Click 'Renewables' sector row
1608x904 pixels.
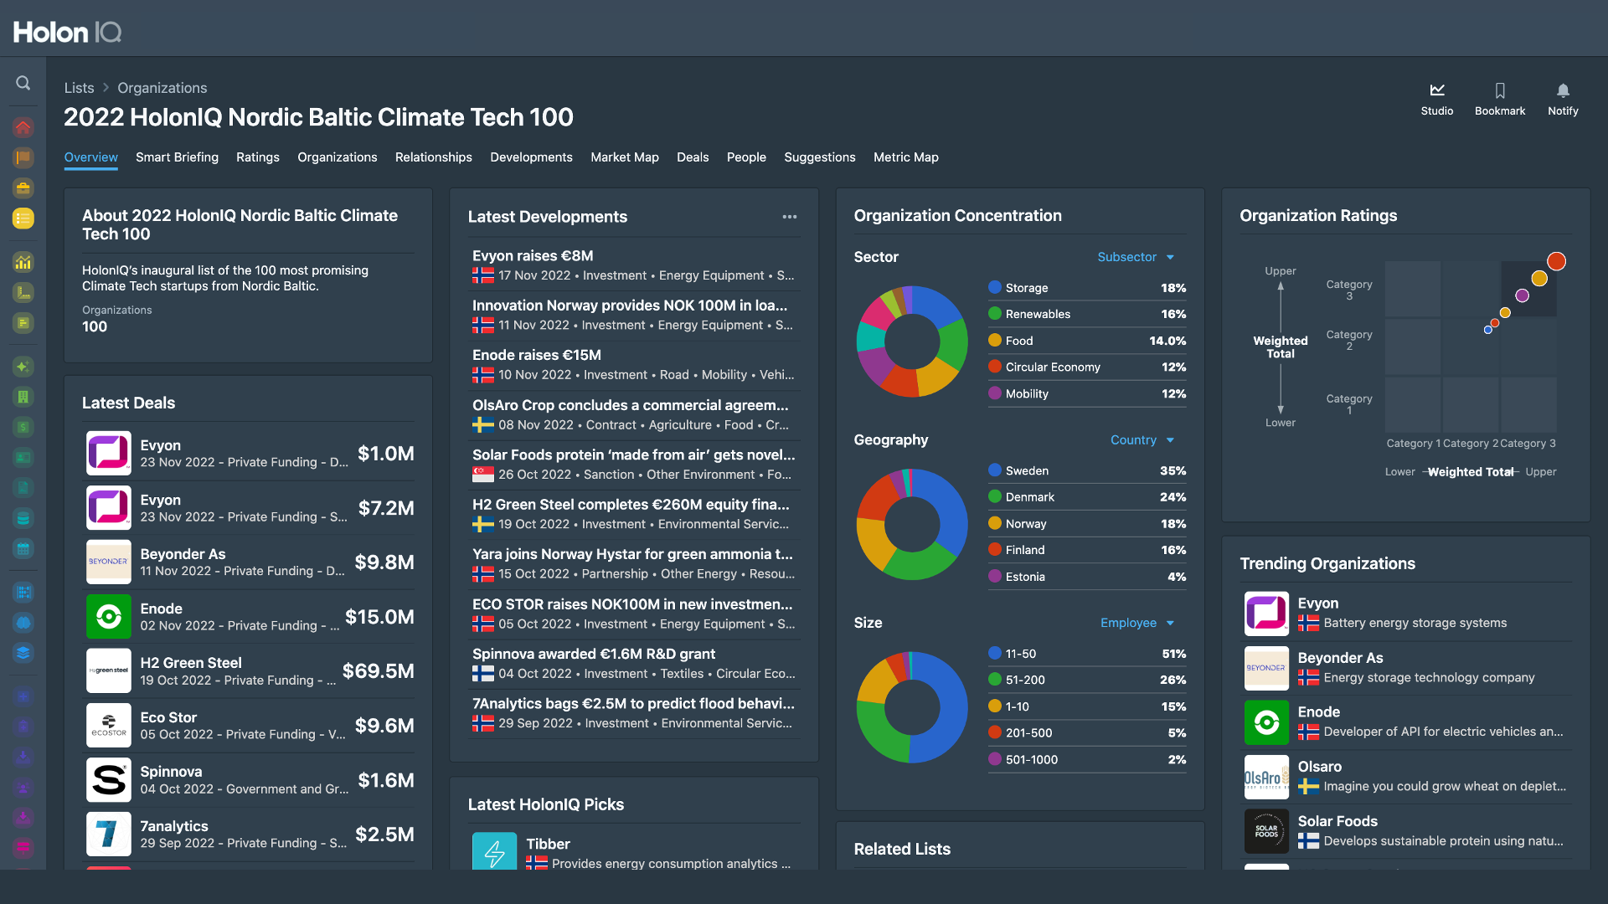[1087, 314]
